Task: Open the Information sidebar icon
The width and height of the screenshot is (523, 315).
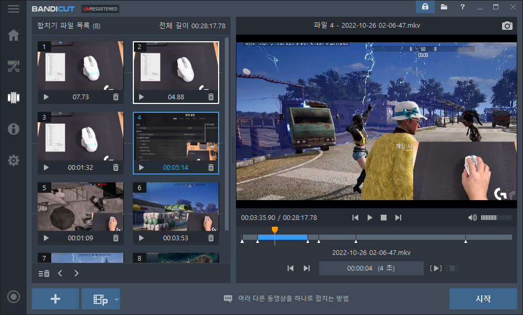Action: tap(14, 129)
